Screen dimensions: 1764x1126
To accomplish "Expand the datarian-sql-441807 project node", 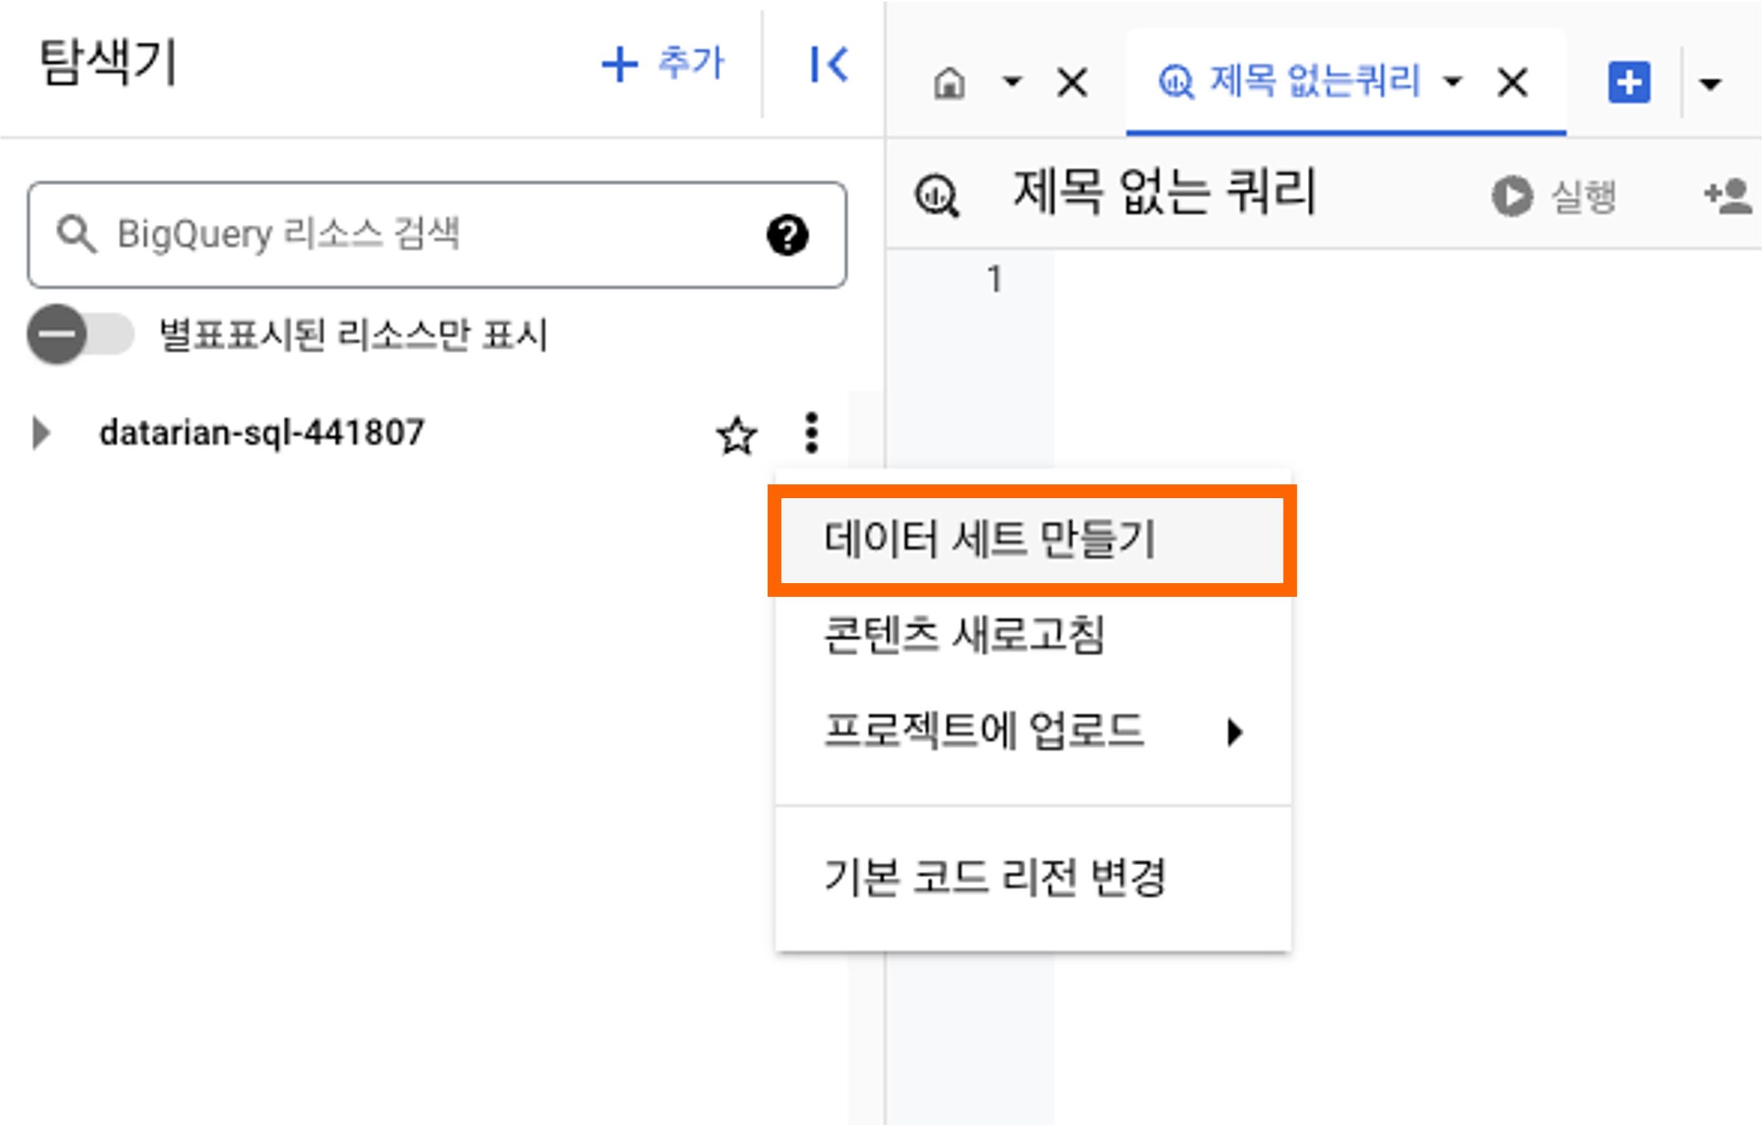I will (x=42, y=433).
